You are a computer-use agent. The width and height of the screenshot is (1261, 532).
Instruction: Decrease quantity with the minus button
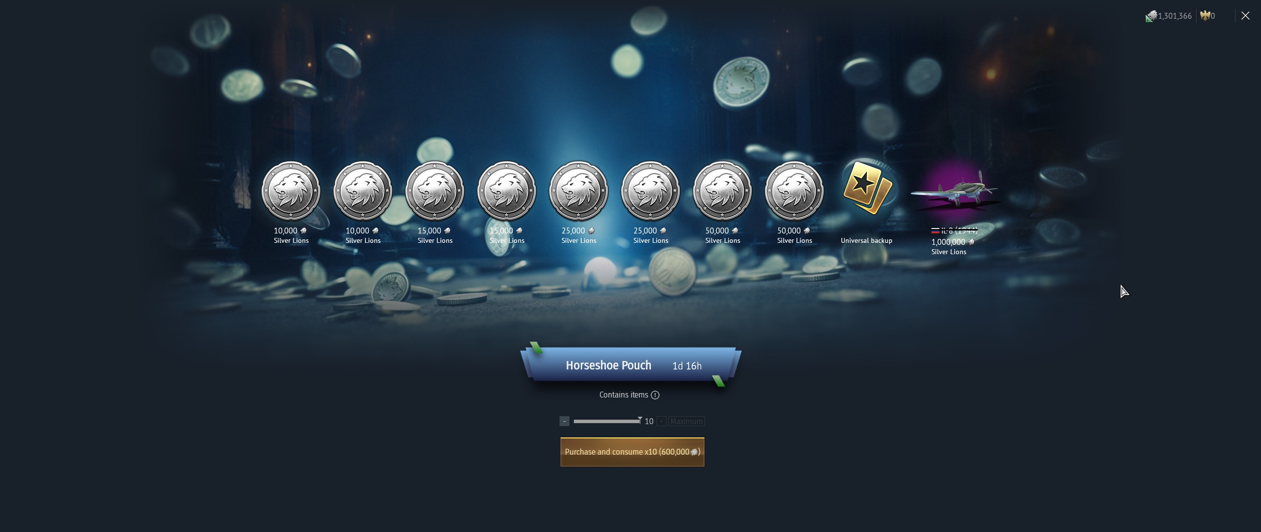pyautogui.click(x=564, y=421)
